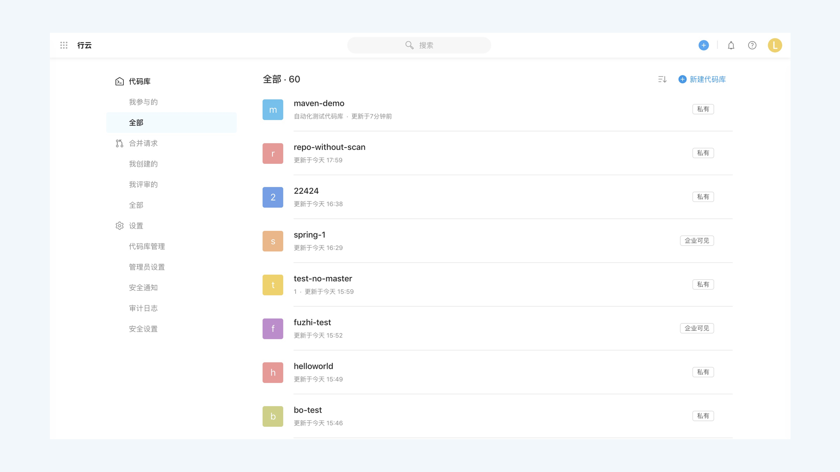
Task: Click 更新于今天 16:29 timestamp
Action: (318, 248)
